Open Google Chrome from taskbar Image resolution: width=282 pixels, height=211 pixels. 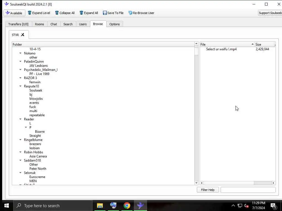pyautogui.click(x=127, y=206)
